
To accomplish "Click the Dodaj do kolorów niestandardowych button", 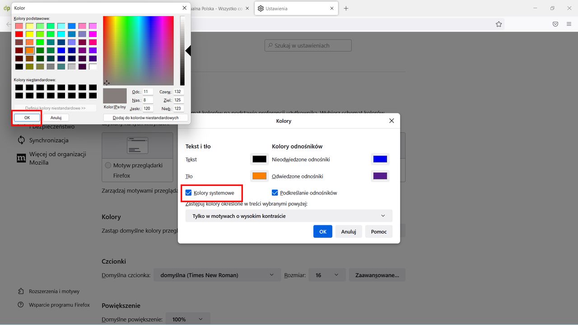I will point(145,117).
